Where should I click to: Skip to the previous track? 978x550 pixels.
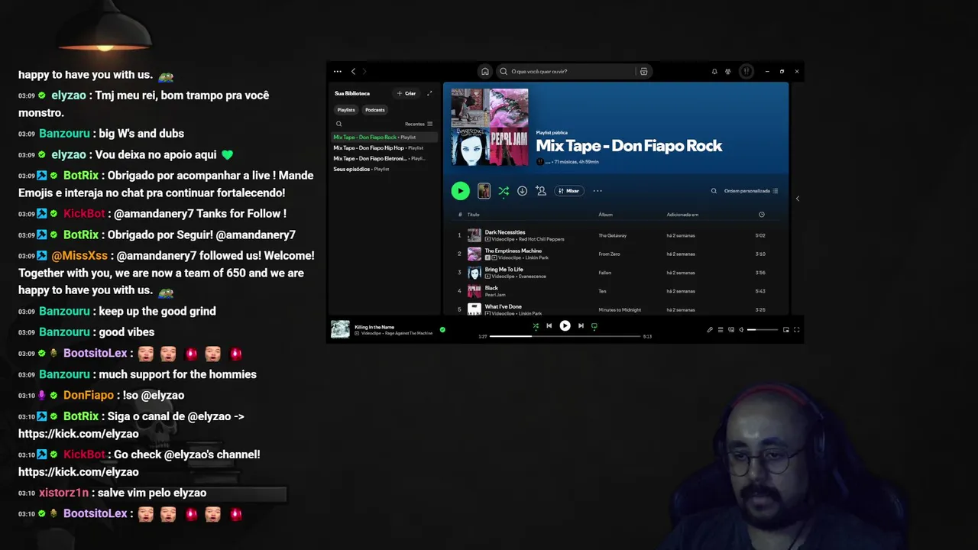549,326
